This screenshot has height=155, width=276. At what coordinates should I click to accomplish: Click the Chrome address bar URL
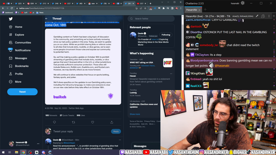click(x=41, y=8)
